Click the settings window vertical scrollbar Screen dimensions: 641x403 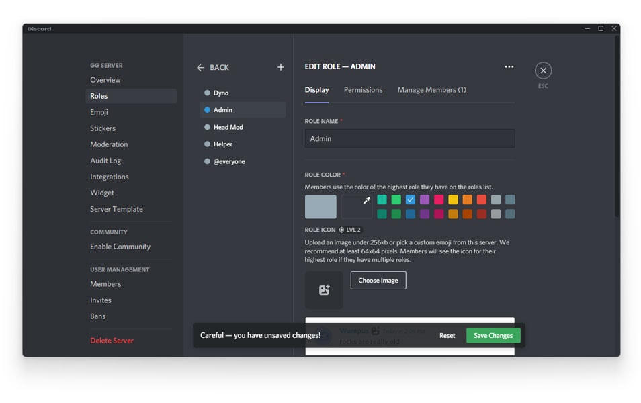pyautogui.click(x=617, y=126)
